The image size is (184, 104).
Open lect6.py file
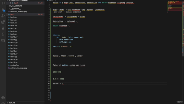14,26
